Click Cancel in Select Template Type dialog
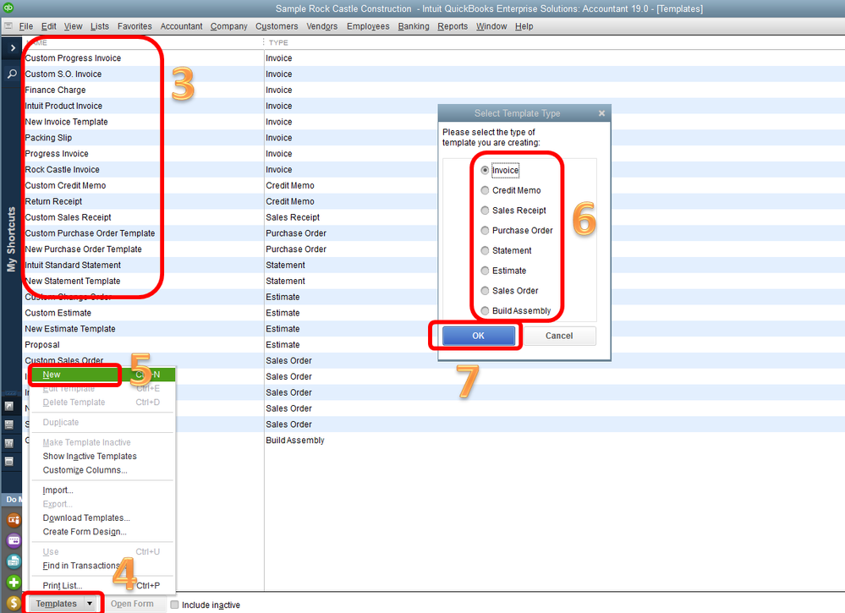 click(x=559, y=336)
